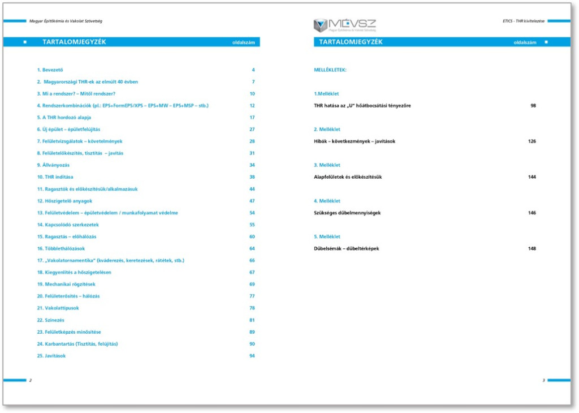Open 'THR hatása az „U" hőátbocsátási tényezőre'
This screenshot has height=413, width=579.
click(x=362, y=106)
